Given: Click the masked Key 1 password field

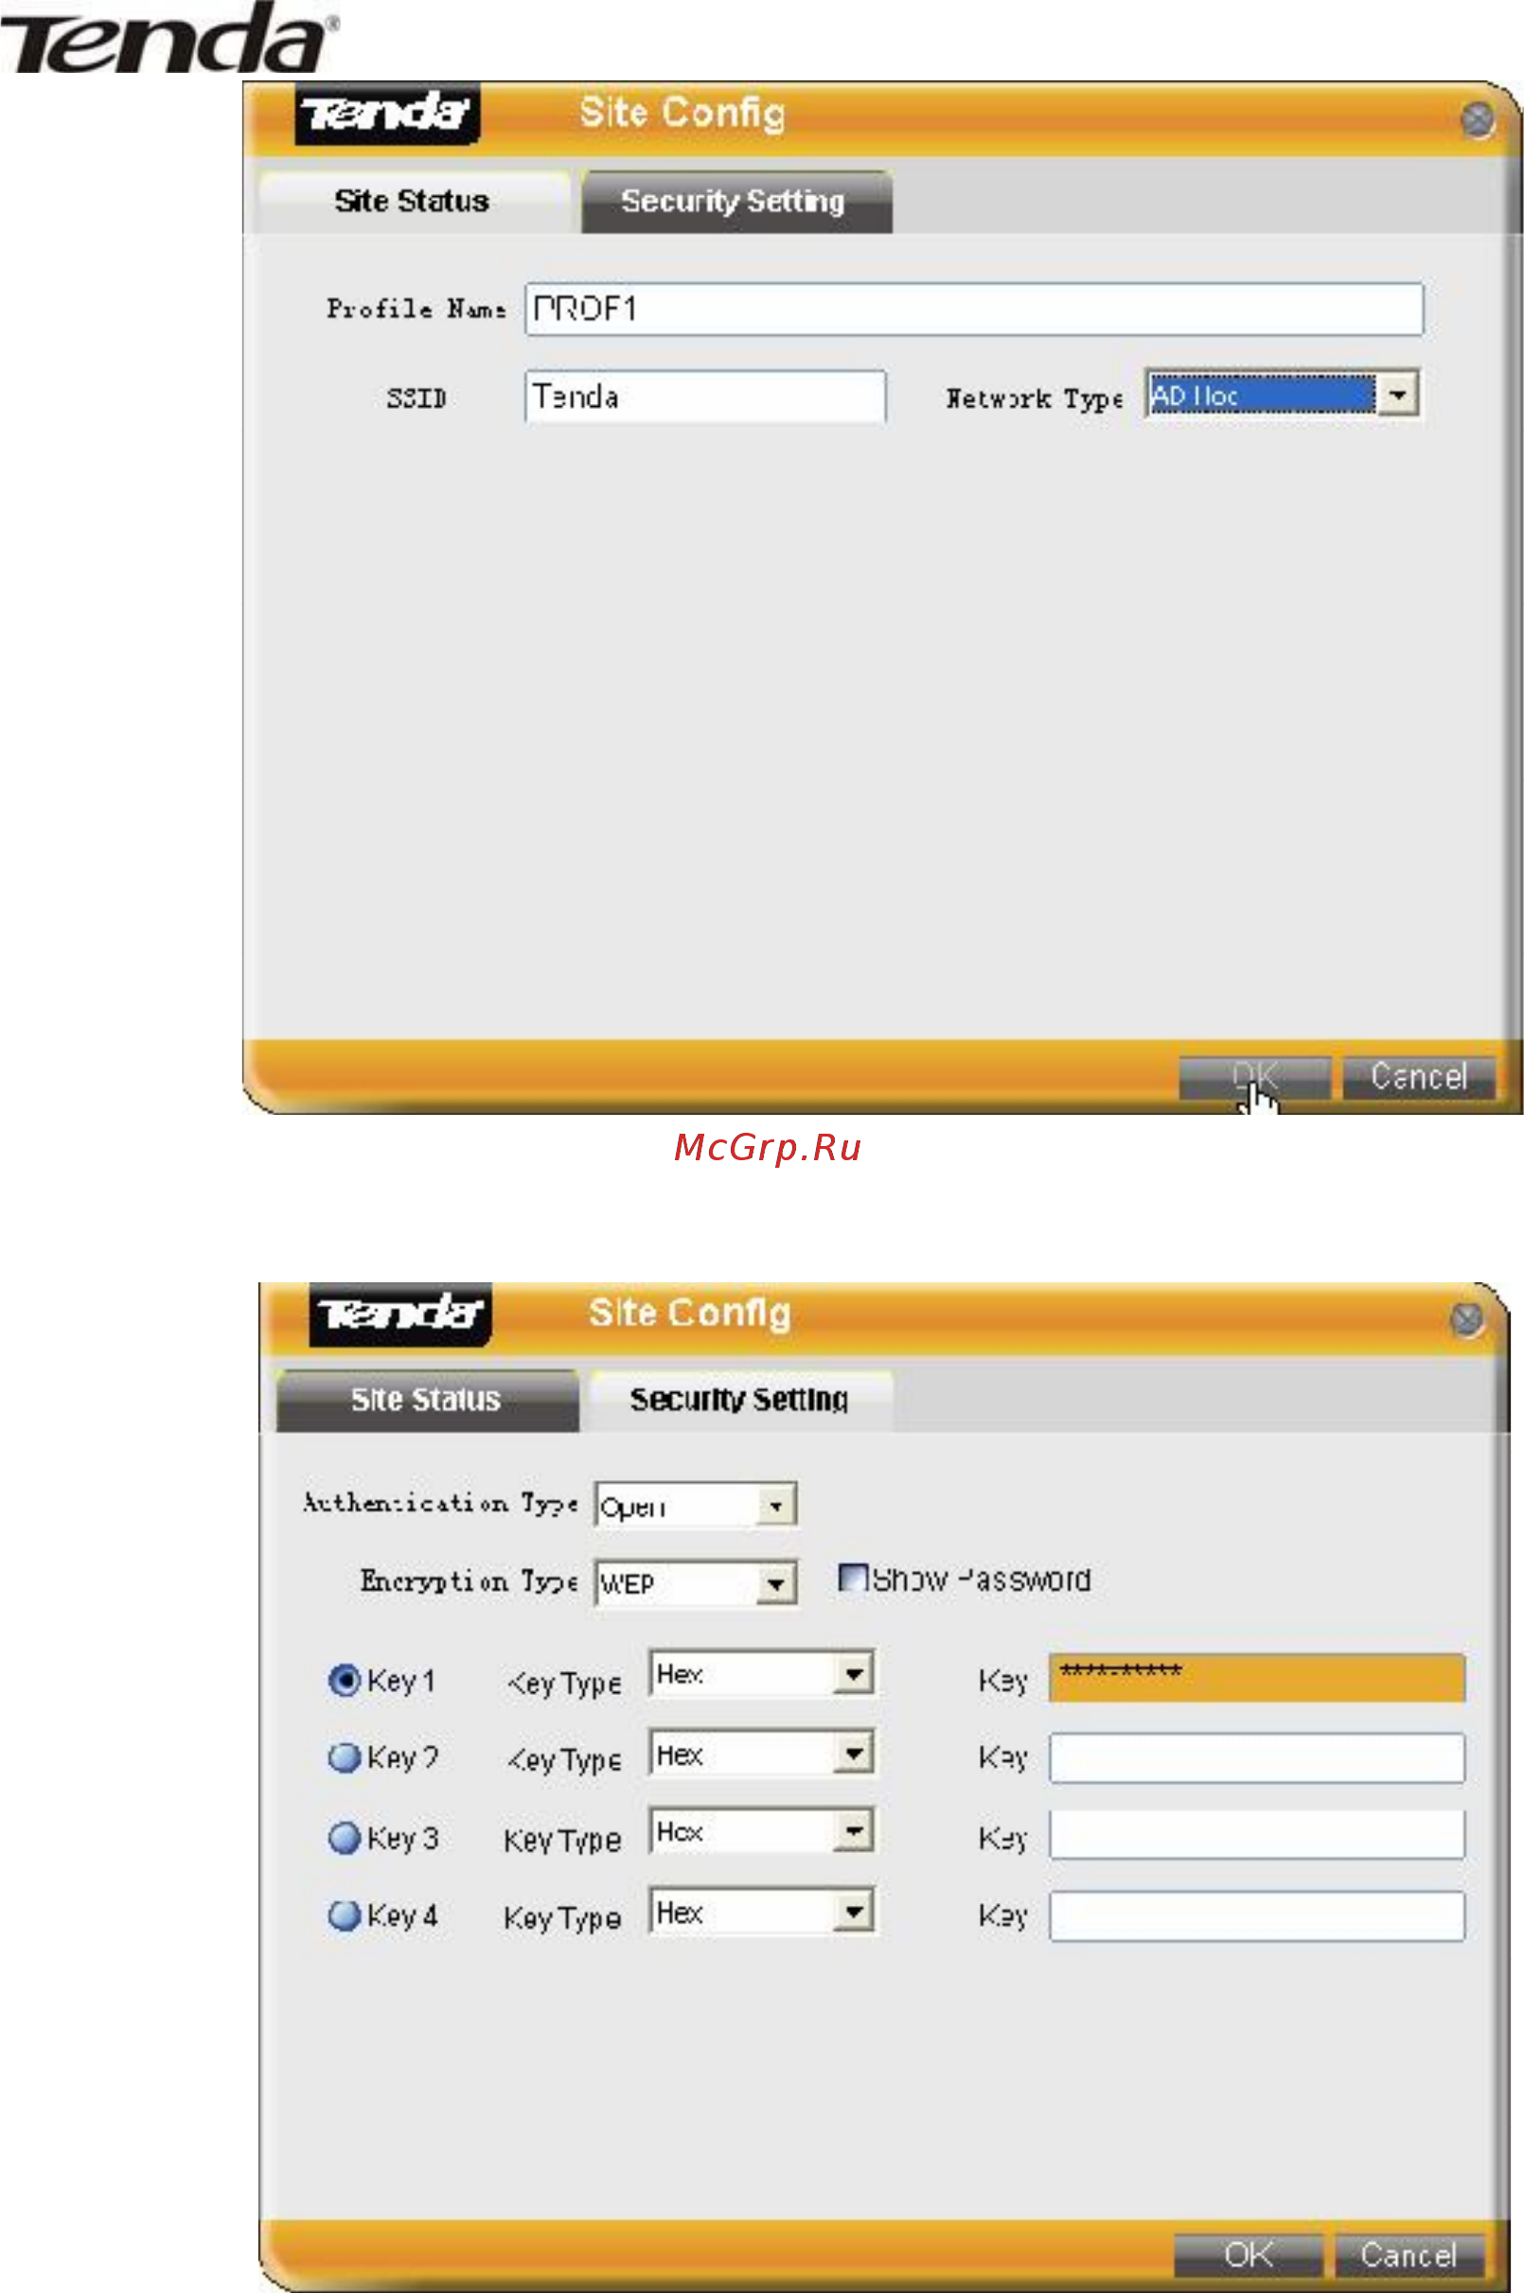Looking at the screenshot, I should pos(1257,1678).
